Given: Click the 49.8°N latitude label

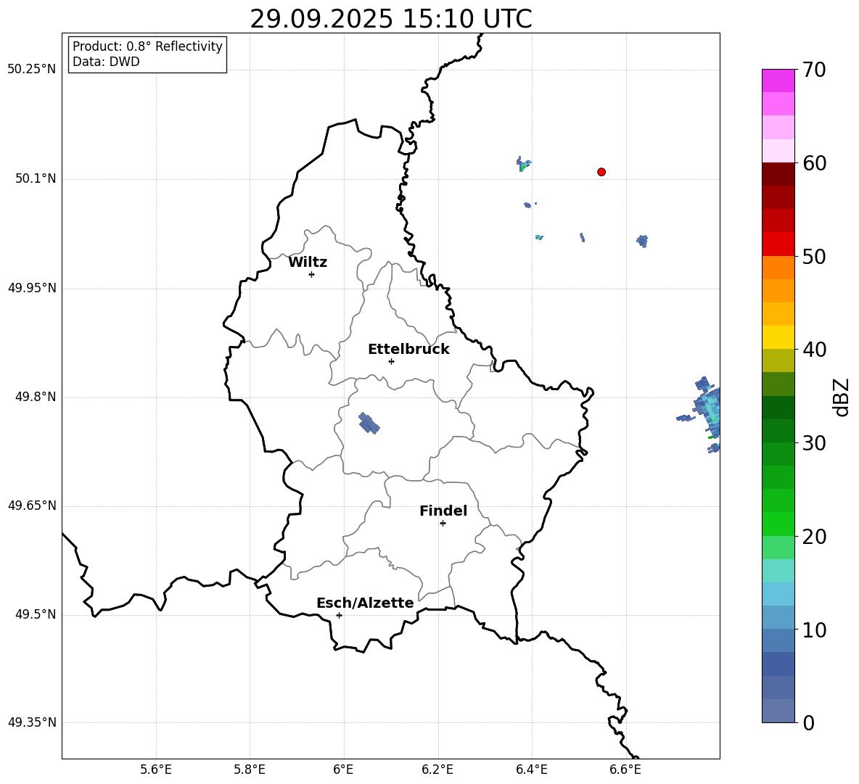Looking at the screenshot, I should click(36, 397).
